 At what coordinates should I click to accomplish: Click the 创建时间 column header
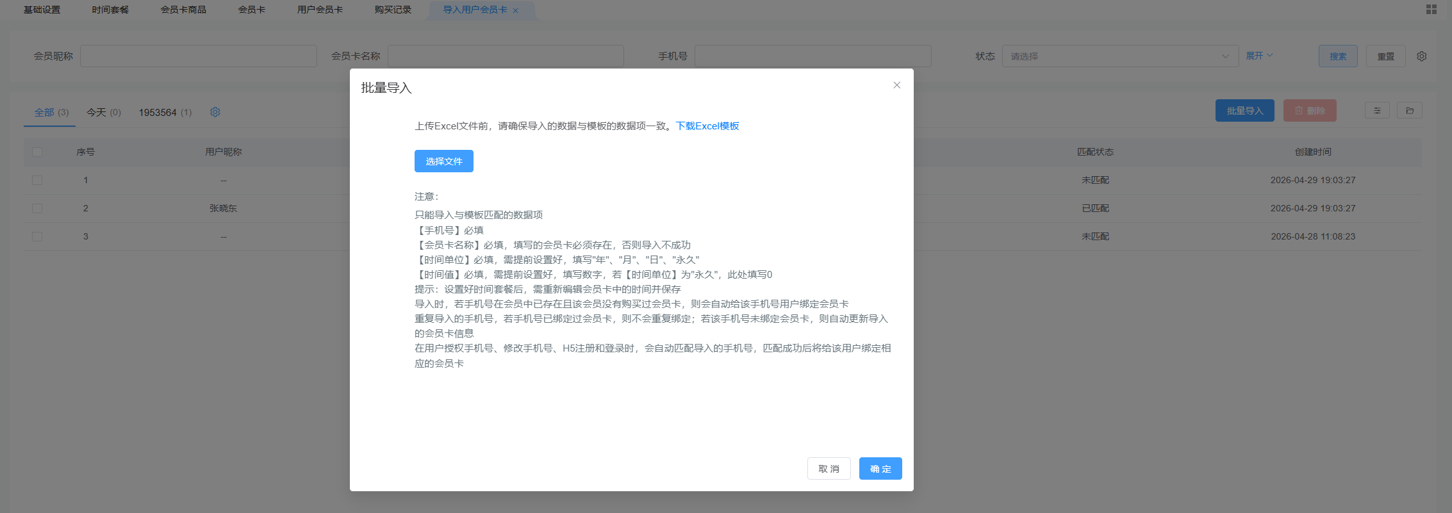(x=1313, y=152)
